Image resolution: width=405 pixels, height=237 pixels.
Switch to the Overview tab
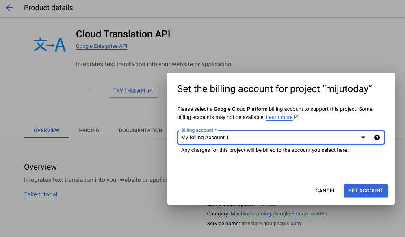pyautogui.click(x=46, y=130)
